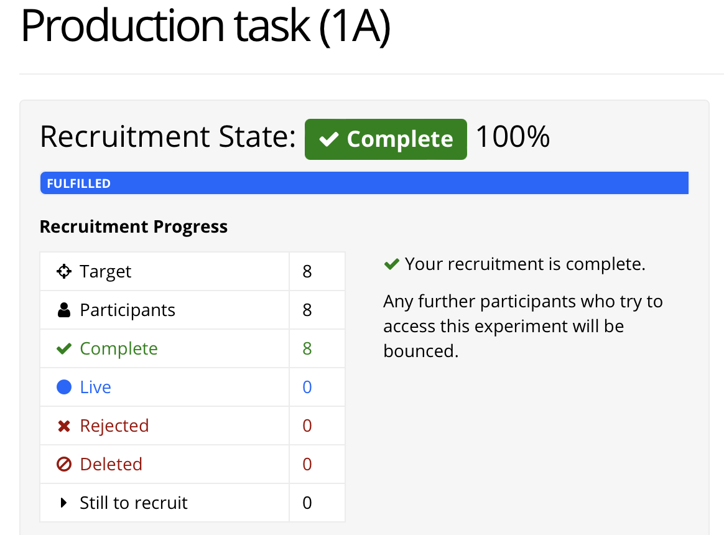
Task: Open the Live participants link
Action: (95, 387)
